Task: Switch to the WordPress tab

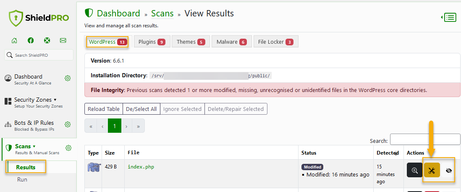Action: pyautogui.click(x=108, y=42)
